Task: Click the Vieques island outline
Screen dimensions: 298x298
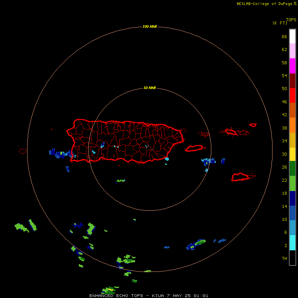Action: 195,148
